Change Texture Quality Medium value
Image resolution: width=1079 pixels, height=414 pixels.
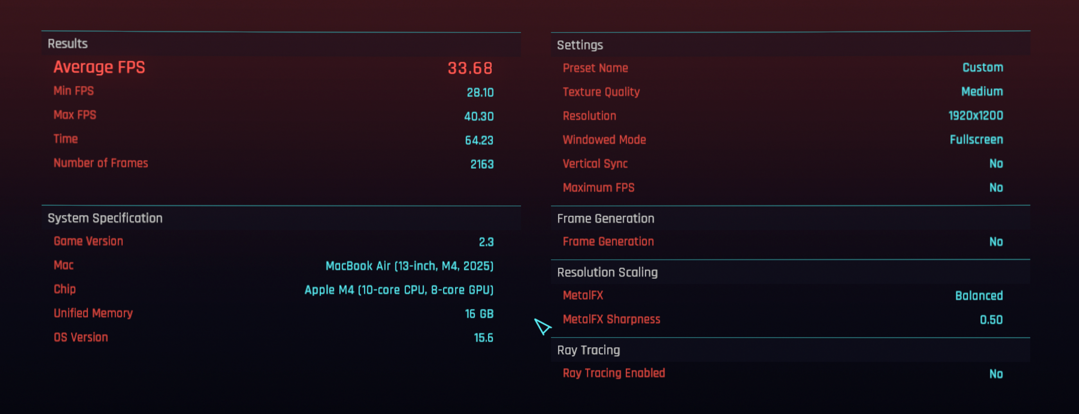point(982,91)
